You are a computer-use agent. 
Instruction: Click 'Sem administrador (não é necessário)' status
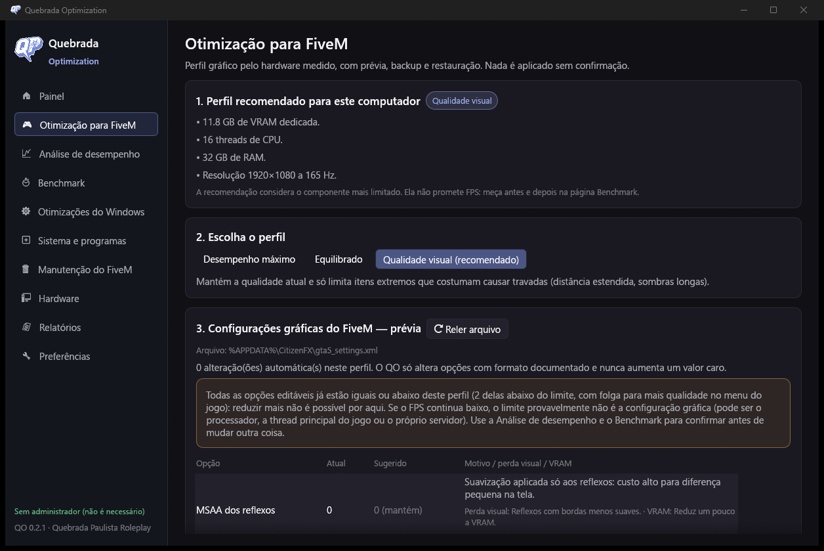79,512
